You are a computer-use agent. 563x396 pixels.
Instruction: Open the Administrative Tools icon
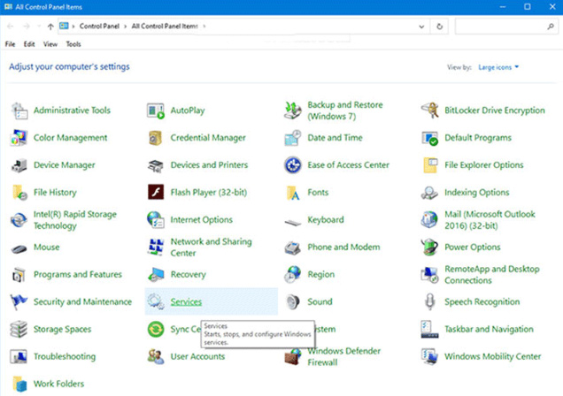pos(19,110)
